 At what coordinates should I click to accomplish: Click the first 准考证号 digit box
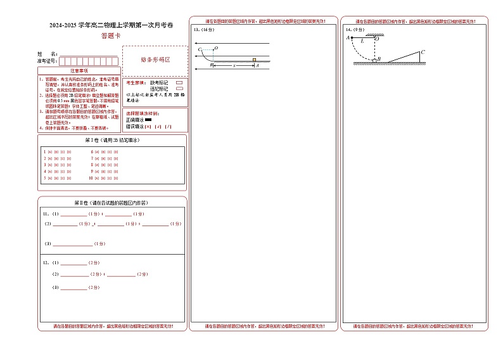61,61
